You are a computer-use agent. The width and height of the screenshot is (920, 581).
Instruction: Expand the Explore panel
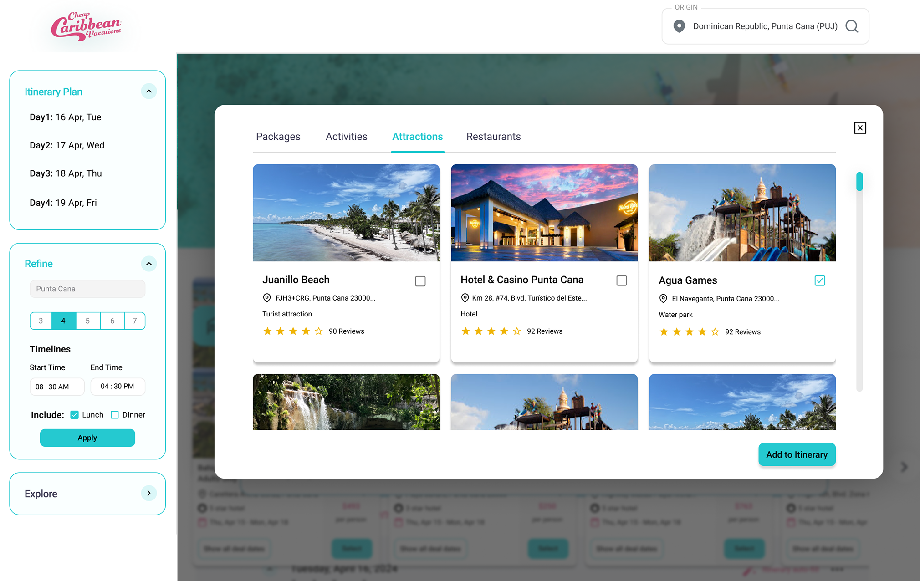(148, 493)
